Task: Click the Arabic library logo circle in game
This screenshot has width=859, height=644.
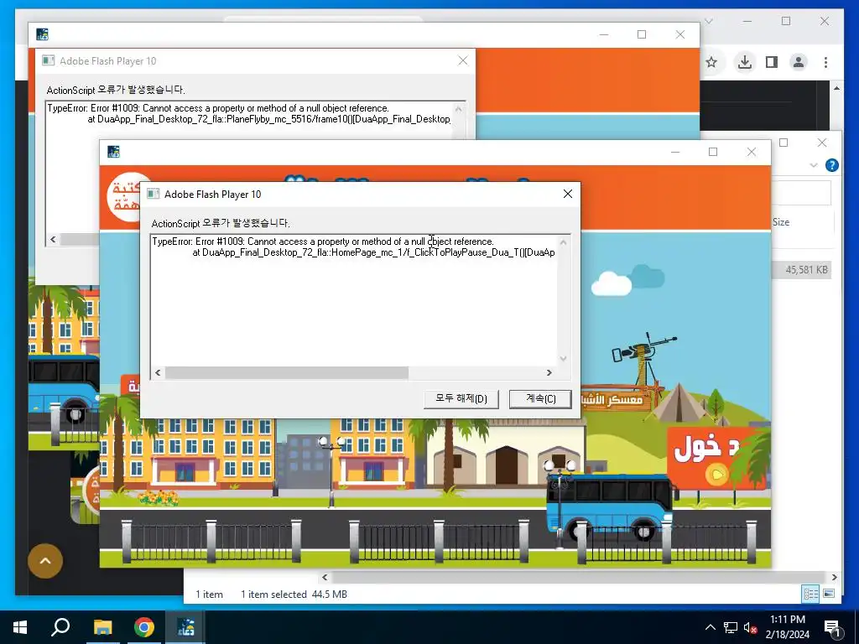Action: (123, 198)
